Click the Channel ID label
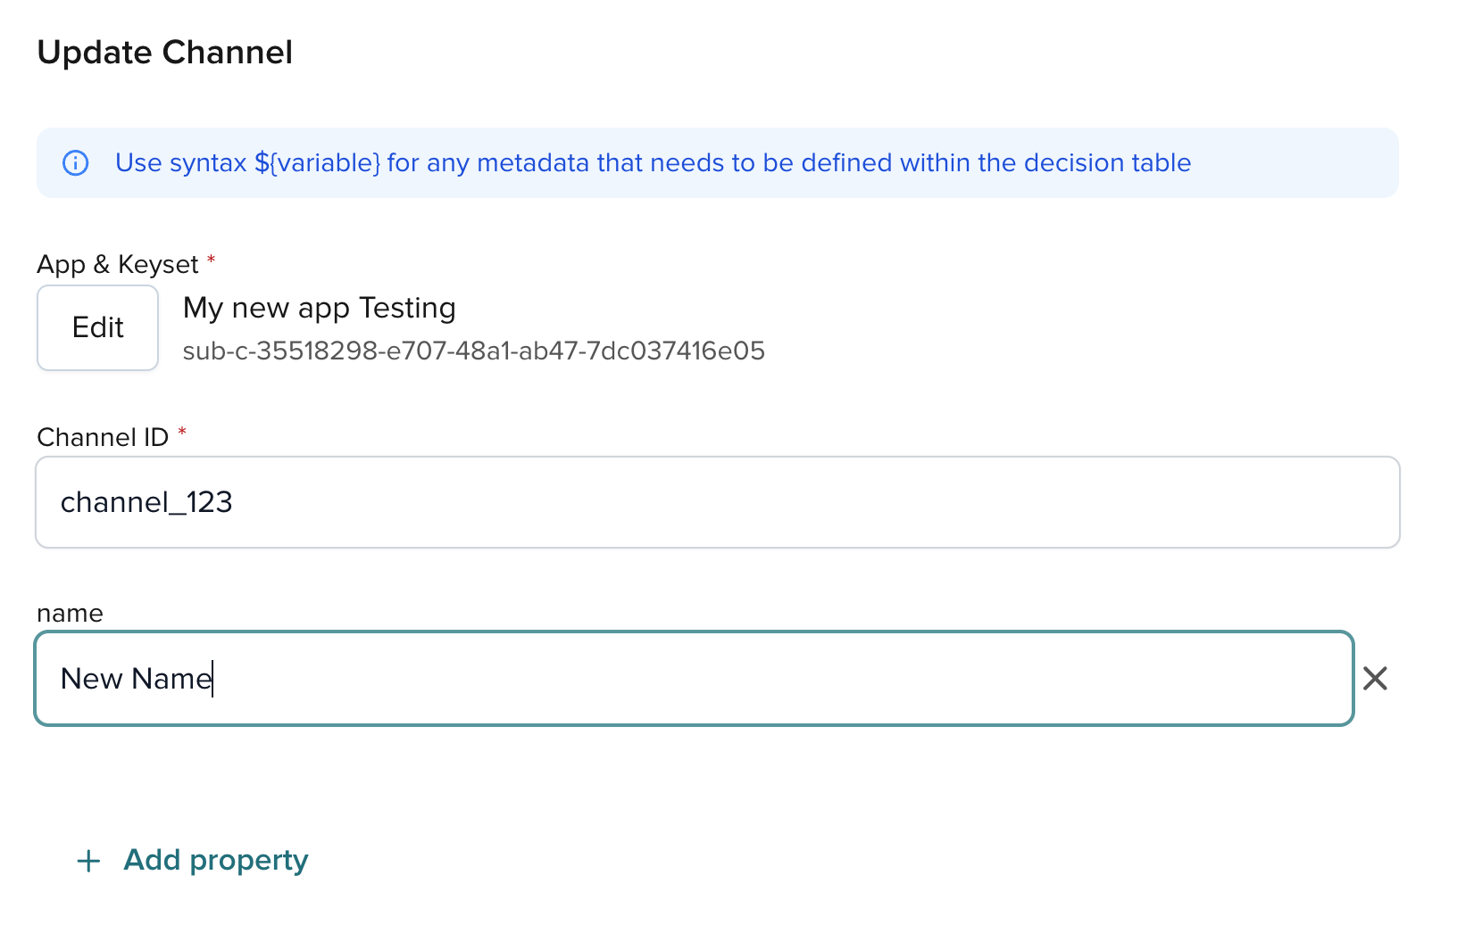The width and height of the screenshot is (1482, 933). click(104, 436)
